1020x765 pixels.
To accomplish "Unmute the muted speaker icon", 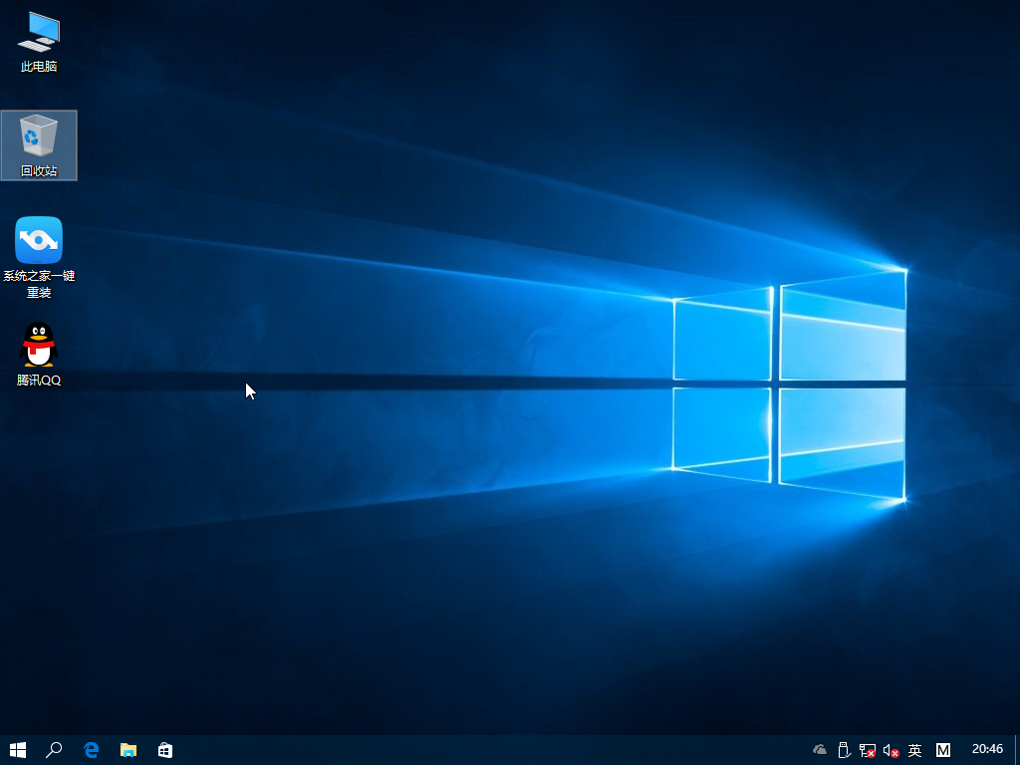I will coord(890,750).
